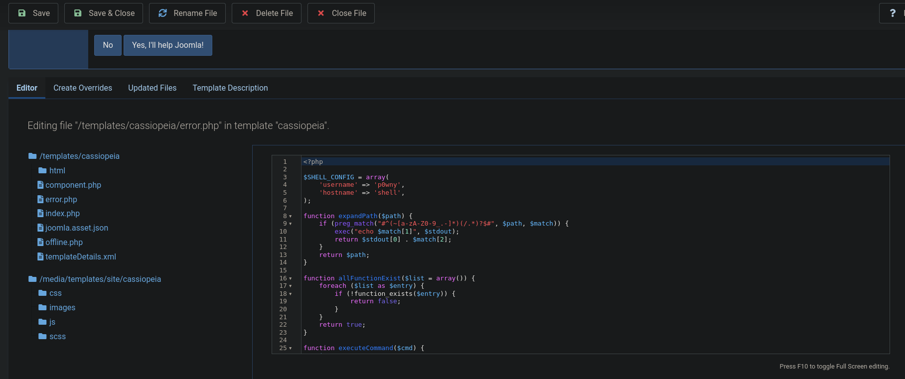
Task: Click the offline.php file icon
Action: [x=40, y=242]
